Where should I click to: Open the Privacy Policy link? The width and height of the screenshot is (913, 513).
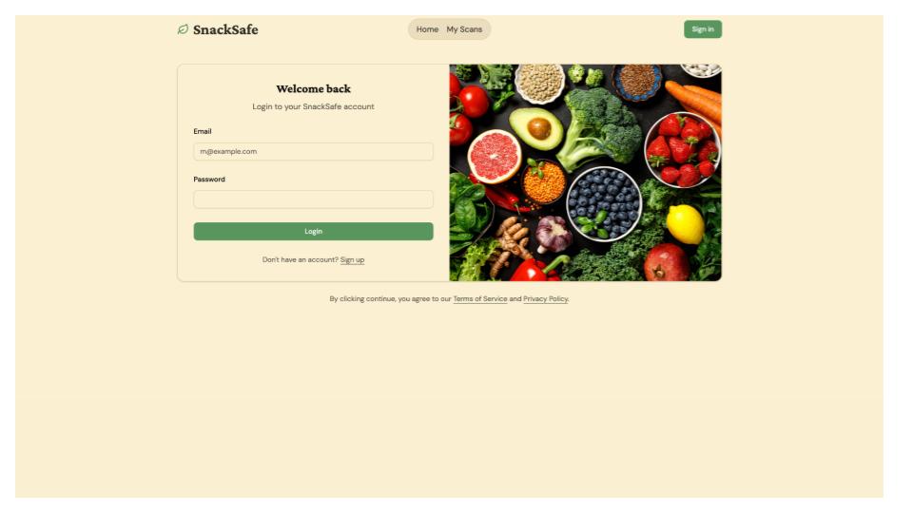click(545, 299)
